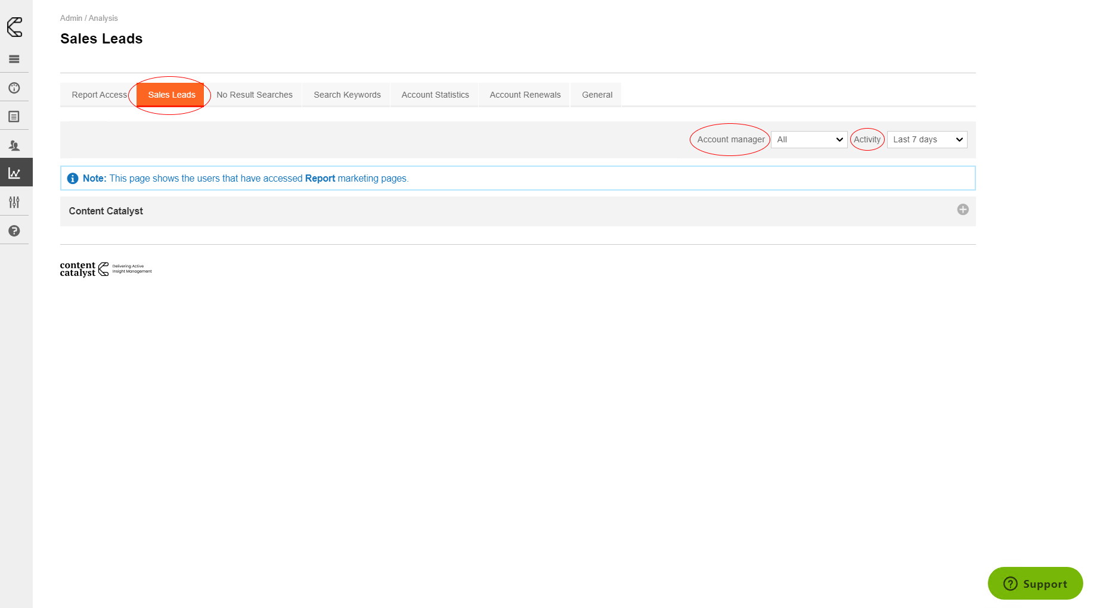Click the analysis chart icon in sidebar

14,173
